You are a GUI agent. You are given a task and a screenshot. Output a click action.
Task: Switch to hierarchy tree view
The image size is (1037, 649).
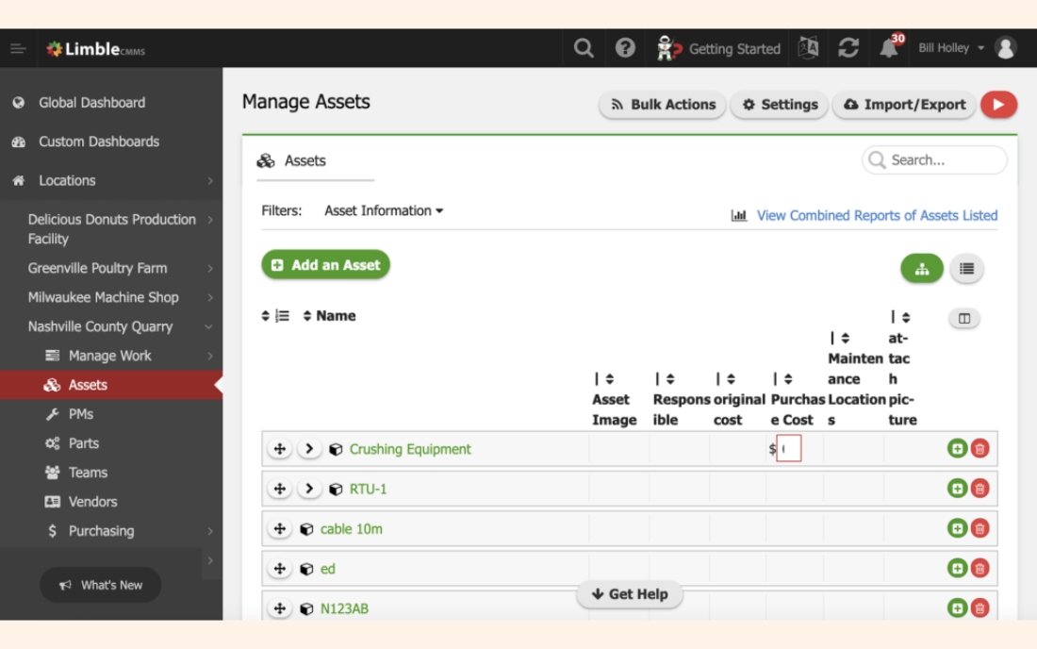[922, 269]
